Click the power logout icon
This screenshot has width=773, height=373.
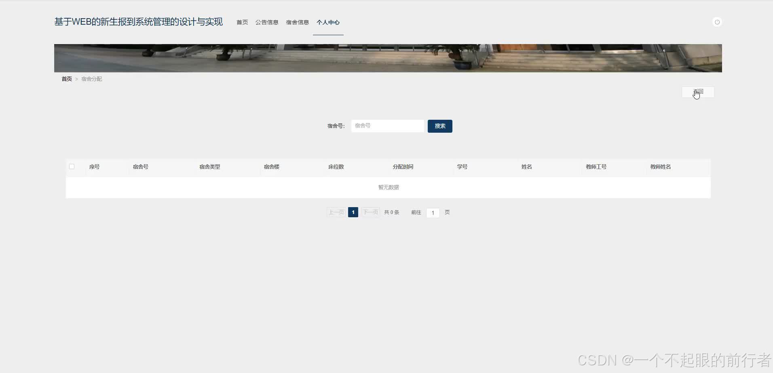tap(717, 22)
